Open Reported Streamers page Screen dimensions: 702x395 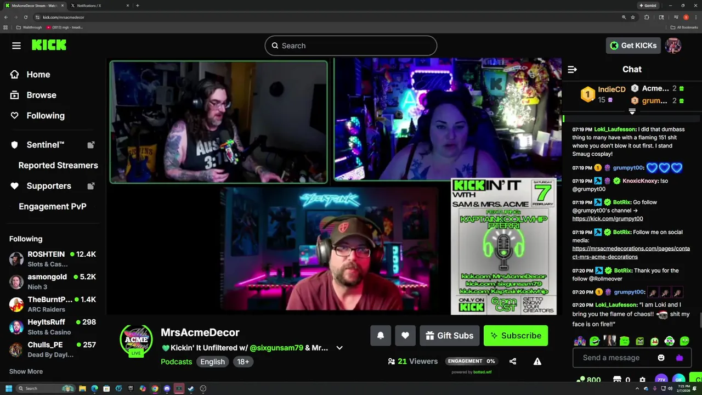tap(58, 165)
